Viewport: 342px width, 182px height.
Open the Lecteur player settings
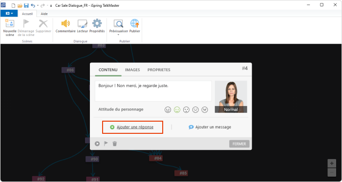(x=83, y=26)
